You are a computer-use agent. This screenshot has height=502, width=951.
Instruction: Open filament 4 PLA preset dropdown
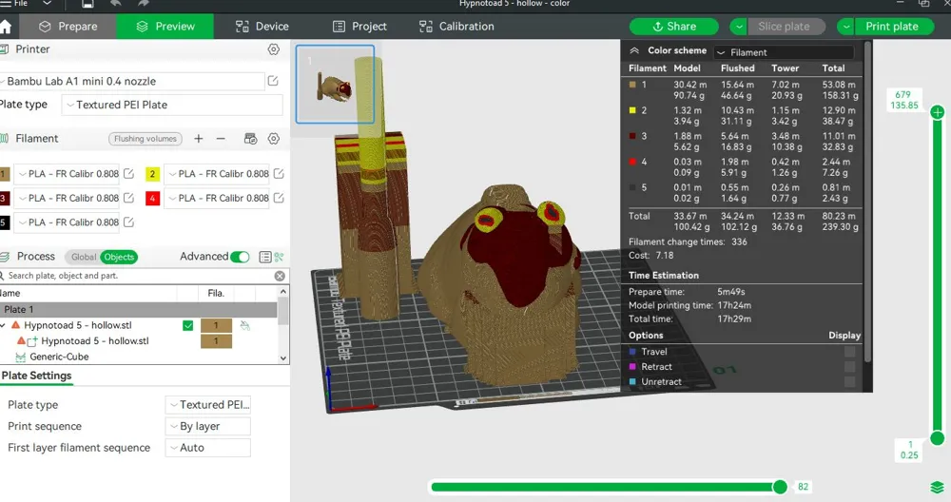coord(217,198)
